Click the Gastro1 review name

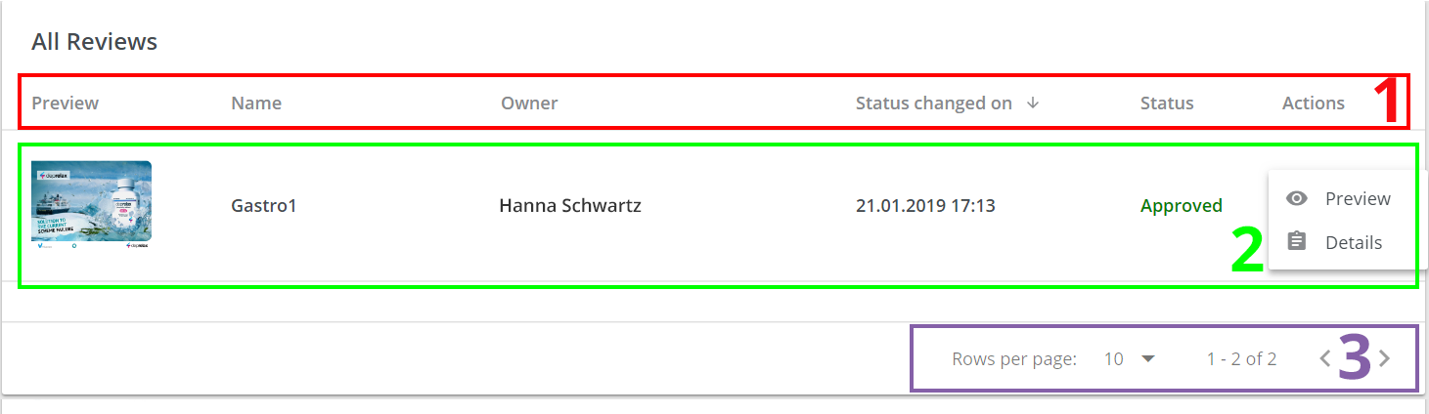click(263, 205)
